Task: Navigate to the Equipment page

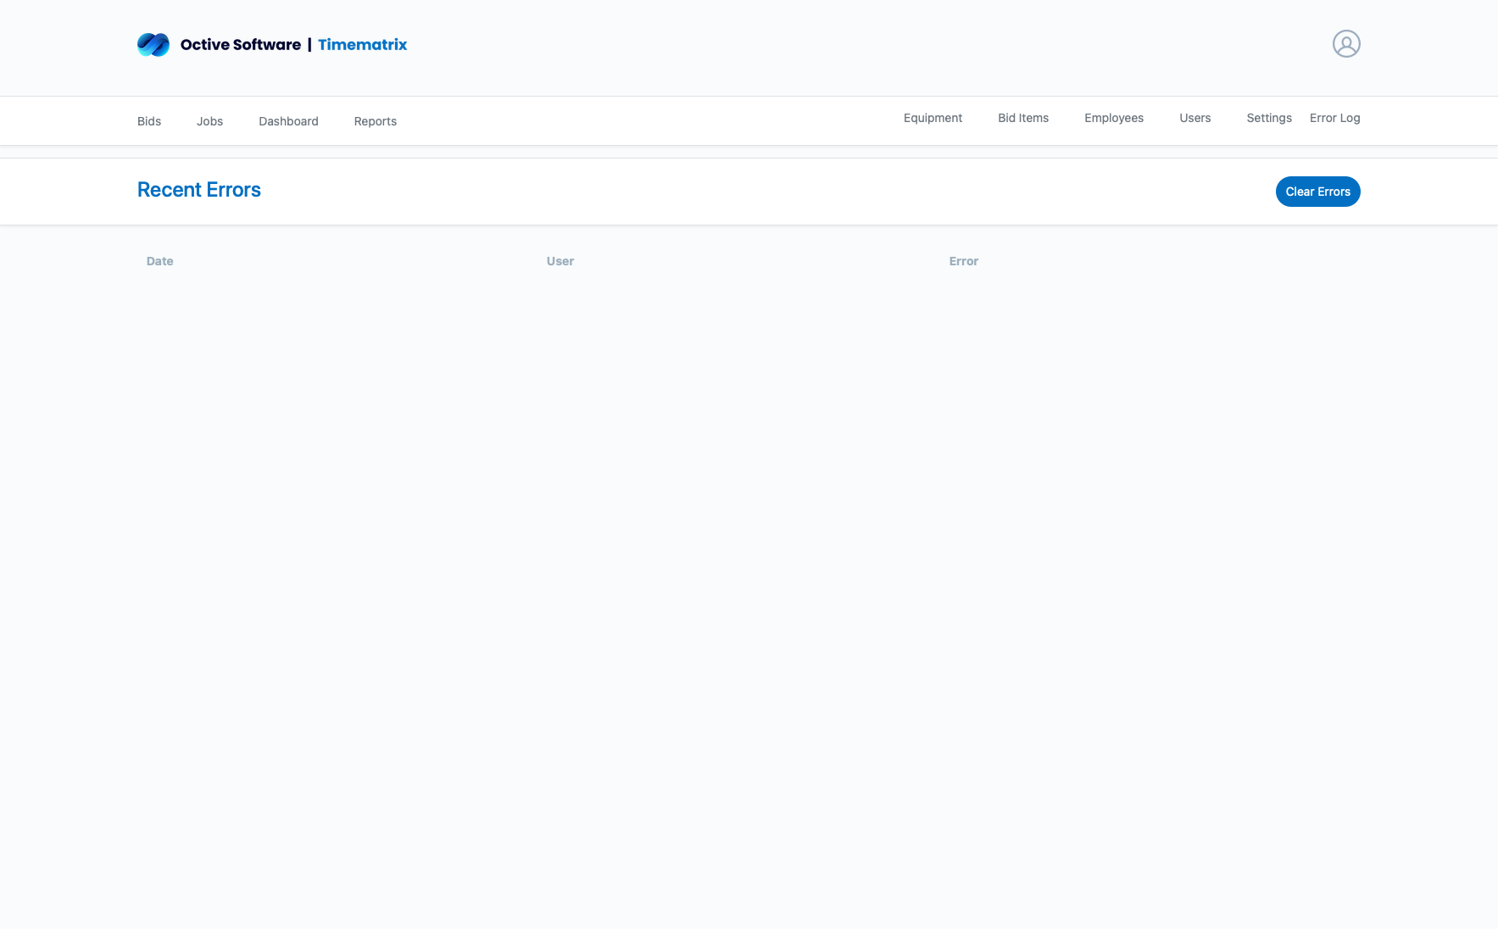Action: click(x=933, y=118)
